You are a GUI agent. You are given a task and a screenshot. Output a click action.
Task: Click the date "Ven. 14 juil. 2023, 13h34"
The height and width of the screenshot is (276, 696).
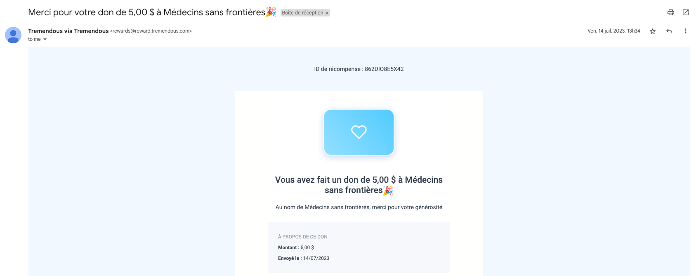click(x=613, y=31)
